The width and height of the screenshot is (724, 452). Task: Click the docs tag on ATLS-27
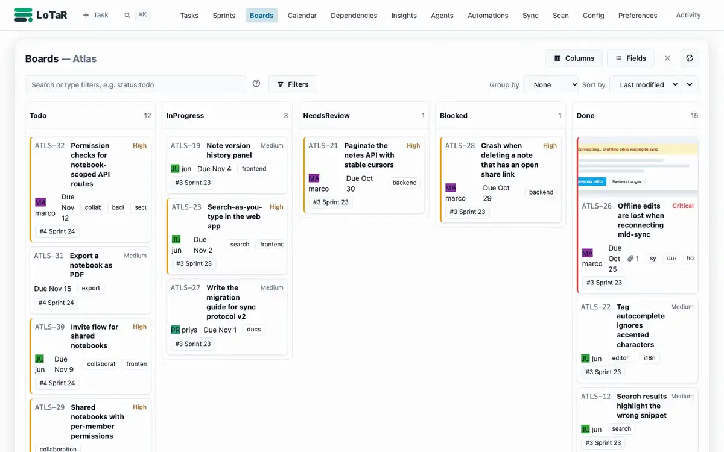(254, 330)
